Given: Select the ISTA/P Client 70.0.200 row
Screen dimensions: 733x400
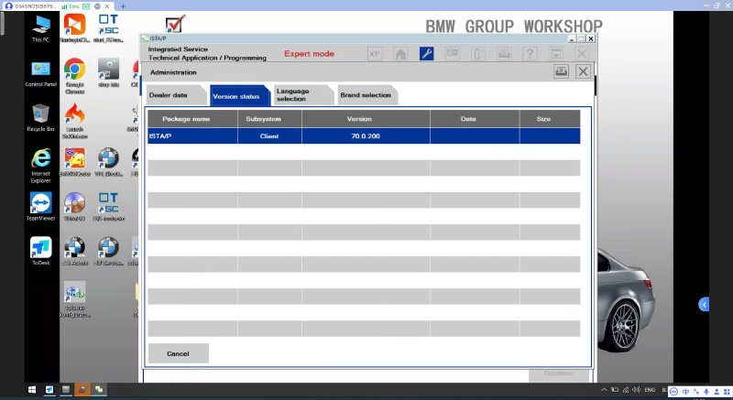Looking at the screenshot, I should 363,135.
